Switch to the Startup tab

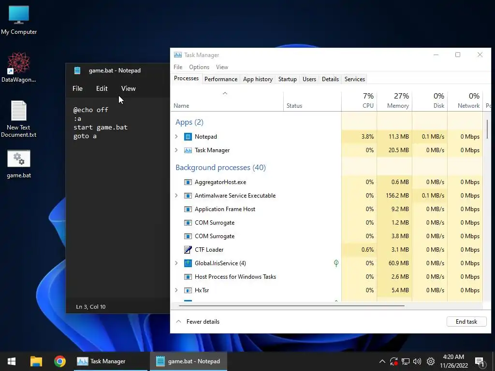click(x=287, y=79)
